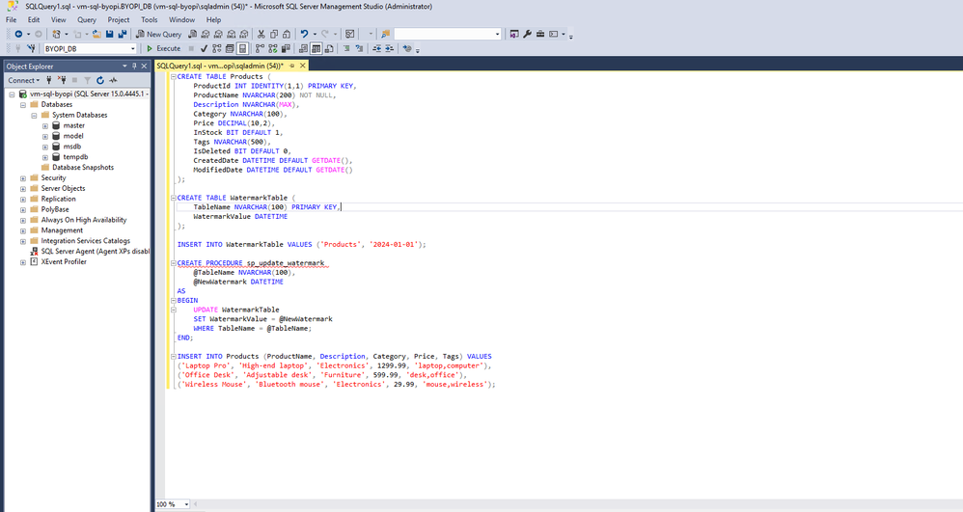Click the Cut scissors icon

click(261, 34)
